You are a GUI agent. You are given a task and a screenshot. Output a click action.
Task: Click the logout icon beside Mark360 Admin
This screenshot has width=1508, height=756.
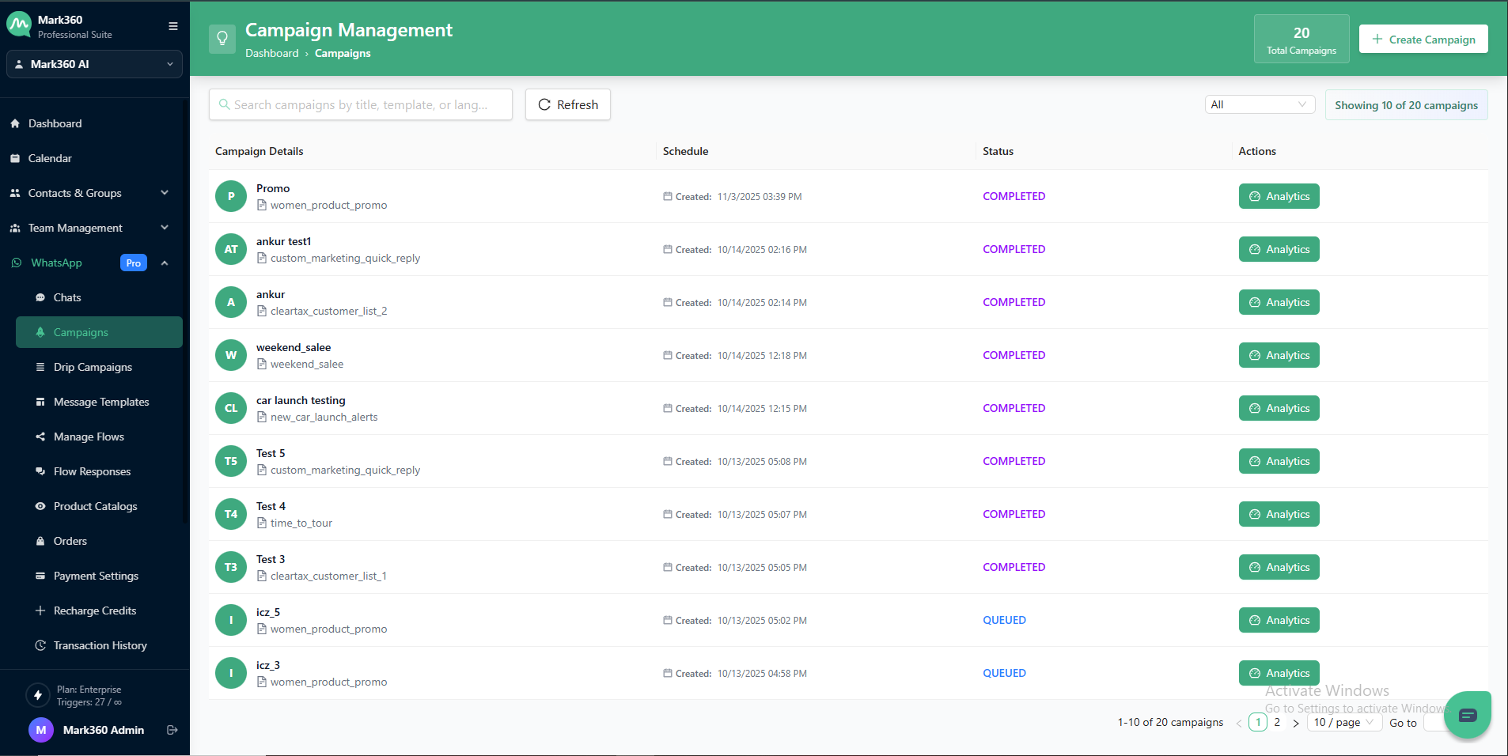click(172, 730)
